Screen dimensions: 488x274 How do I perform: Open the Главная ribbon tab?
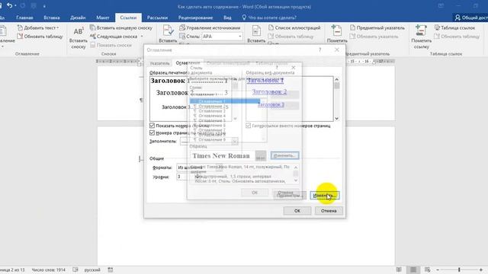tap(24, 18)
